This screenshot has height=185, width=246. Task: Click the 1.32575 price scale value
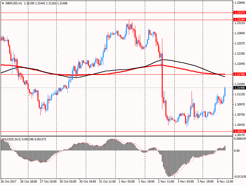coord(240,43)
